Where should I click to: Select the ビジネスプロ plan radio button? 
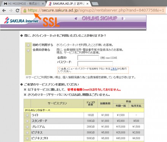pos(27,138)
